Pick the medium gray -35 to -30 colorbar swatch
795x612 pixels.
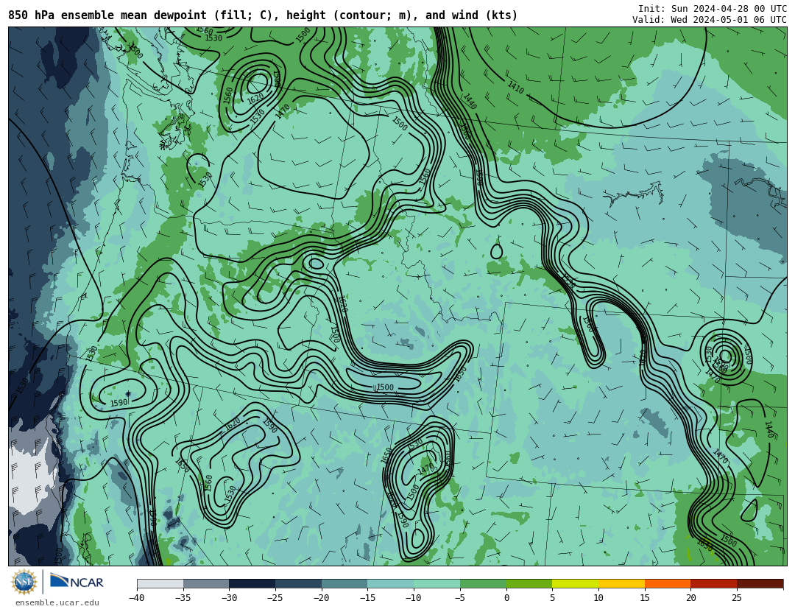click(x=206, y=583)
